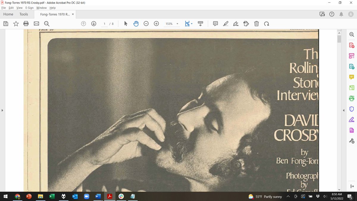The width and height of the screenshot is (357, 201).
Task: Click the scrollbar down arrow
Action: 339,190
